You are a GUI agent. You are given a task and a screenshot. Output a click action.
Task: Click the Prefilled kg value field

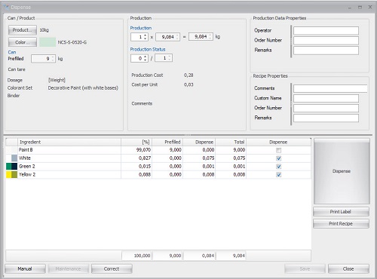tap(43, 59)
